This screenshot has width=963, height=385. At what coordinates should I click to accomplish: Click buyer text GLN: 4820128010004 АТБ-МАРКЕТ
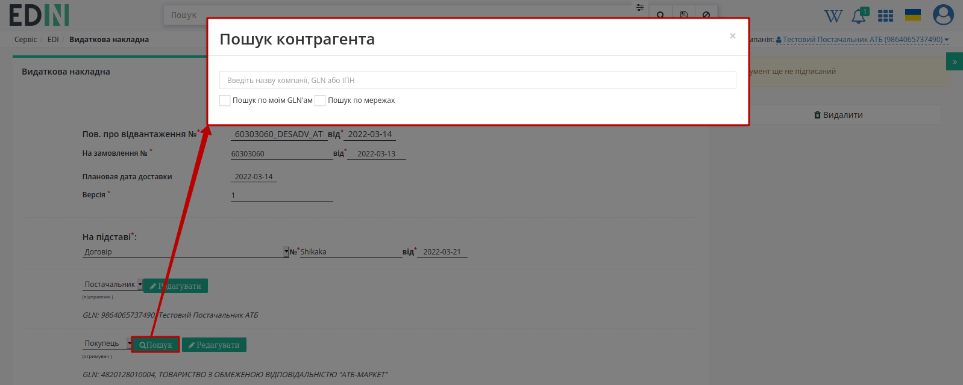point(235,375)
